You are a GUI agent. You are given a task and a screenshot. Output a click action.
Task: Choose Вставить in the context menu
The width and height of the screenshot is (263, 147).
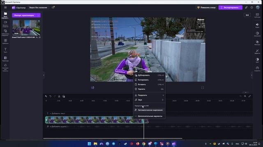149,85
